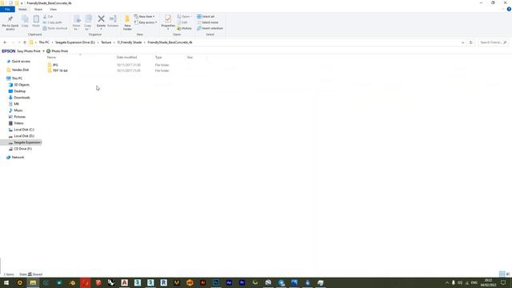The image size is (512, 288).
Task: Open CD Drive in navigation pane
Action: click(22, 149)
